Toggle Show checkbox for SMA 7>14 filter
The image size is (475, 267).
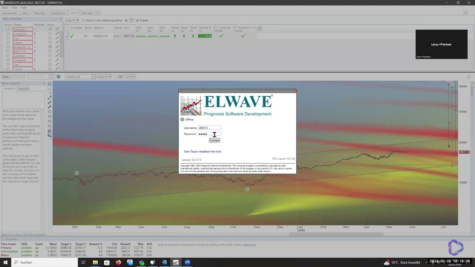click(x=50, y=52)
